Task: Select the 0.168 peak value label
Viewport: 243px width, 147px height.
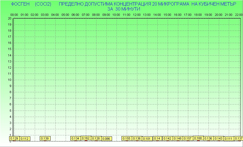Action: coord(198,138)
